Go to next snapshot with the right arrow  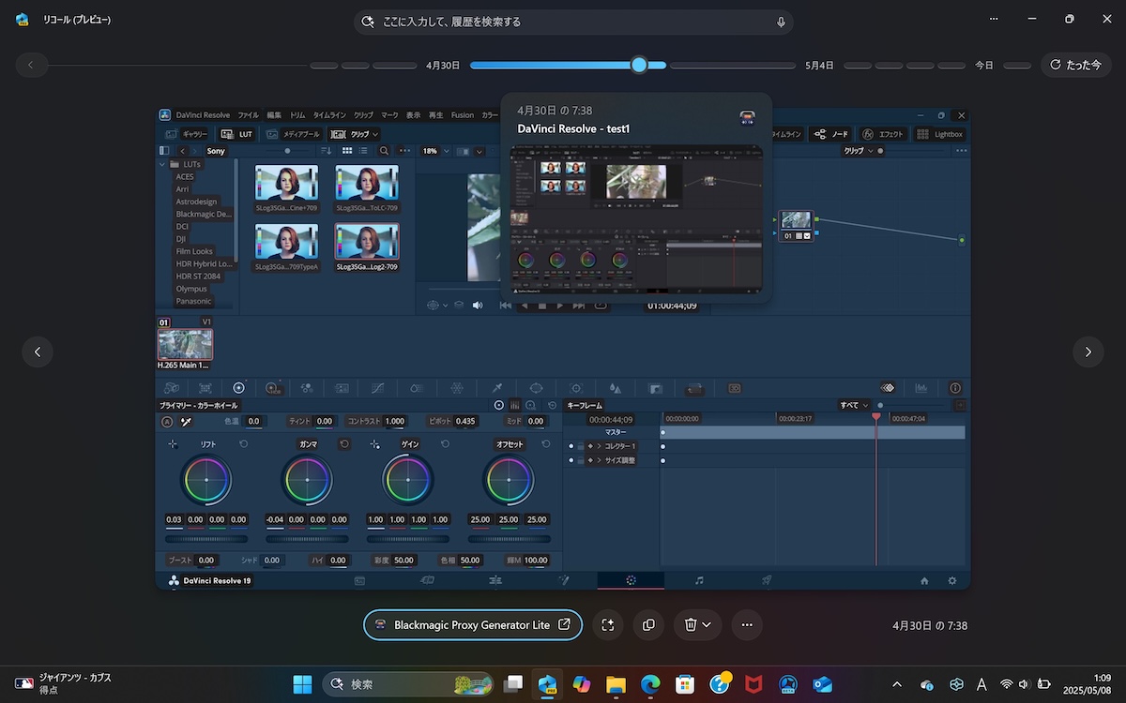pyautogui.click(x=1088, y=351)
